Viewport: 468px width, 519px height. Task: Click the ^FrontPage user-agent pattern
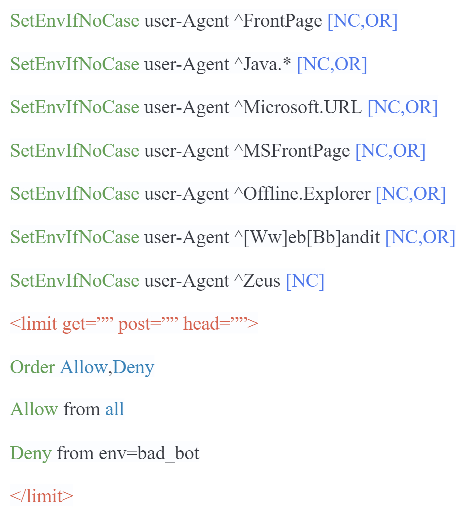[x=278, y=21]
